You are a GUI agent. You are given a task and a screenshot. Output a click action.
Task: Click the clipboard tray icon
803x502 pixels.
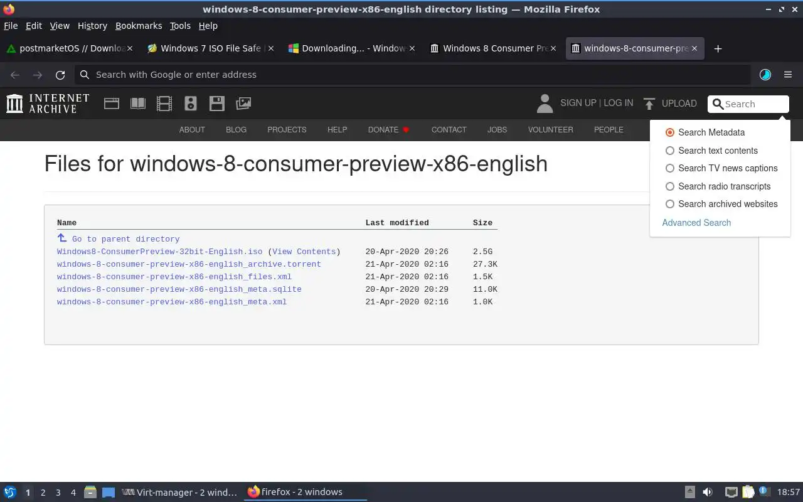coord(748,493)
